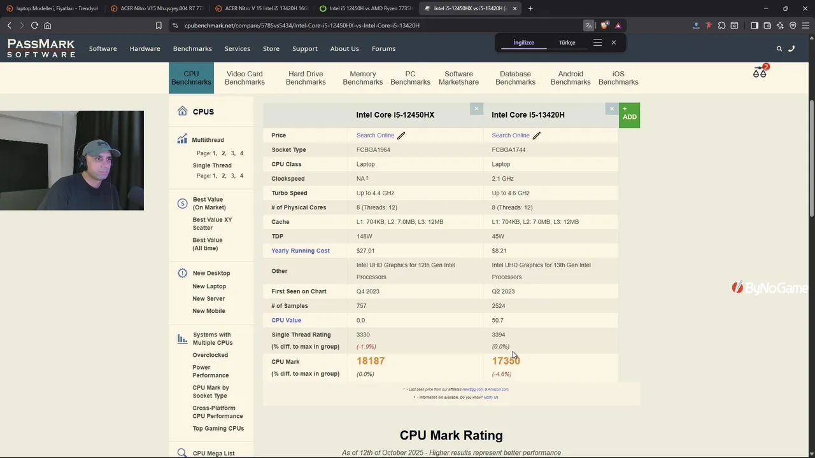Select PC Benchmarks tab
This screenshot has height=458, width=815.
(x=410, y=78)
